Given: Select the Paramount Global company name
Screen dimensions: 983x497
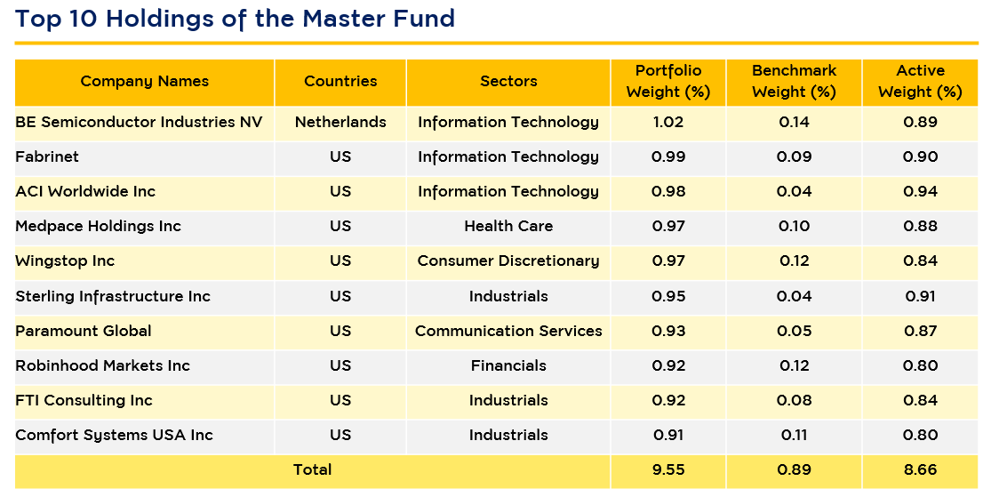Looking at the screenshot, I should click(x=84, y=331).
